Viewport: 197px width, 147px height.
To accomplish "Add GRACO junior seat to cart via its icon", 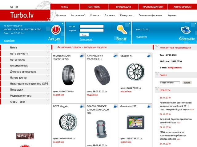I will pos(115,106).
